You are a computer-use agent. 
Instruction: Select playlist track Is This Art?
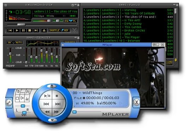click(x=128, y=20)
